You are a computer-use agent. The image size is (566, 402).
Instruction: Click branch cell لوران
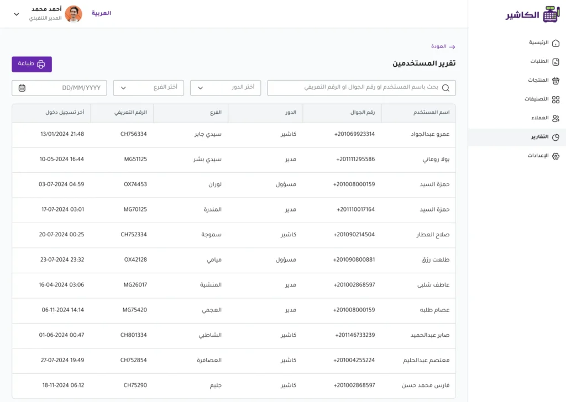point(215,184)
